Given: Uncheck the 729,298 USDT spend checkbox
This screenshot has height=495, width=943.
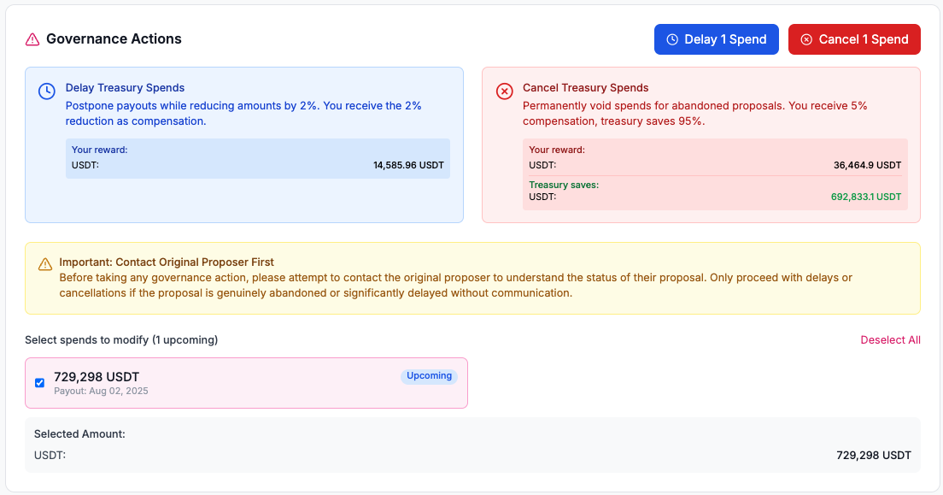Looking at the screenshot, I should 39,383.
